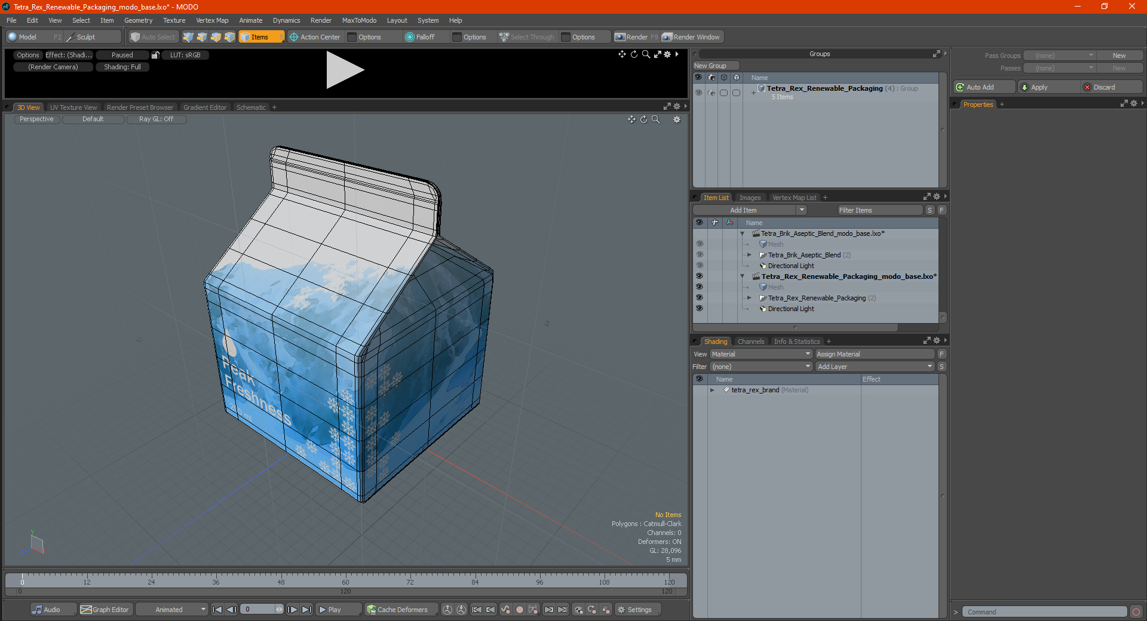Click zoom icon in 3D viewport

pyautogui.click(x=656, y=119)
